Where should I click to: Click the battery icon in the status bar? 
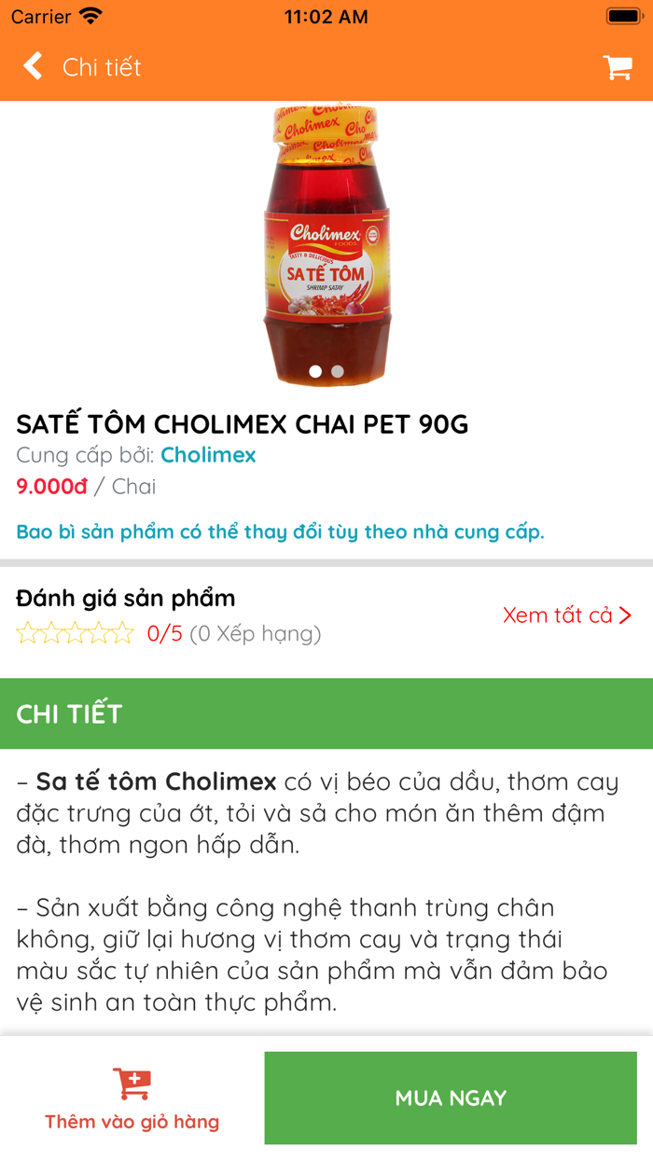click(622, 17)
